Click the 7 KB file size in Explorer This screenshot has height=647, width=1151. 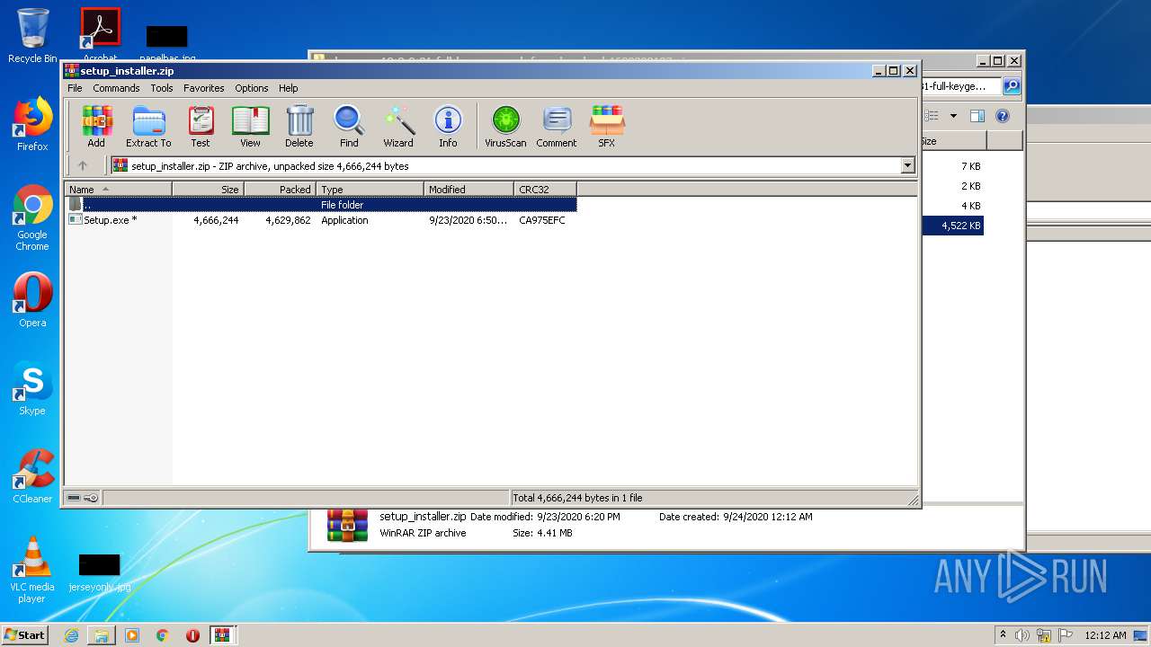pyautogui.click(x=970, y=166)
